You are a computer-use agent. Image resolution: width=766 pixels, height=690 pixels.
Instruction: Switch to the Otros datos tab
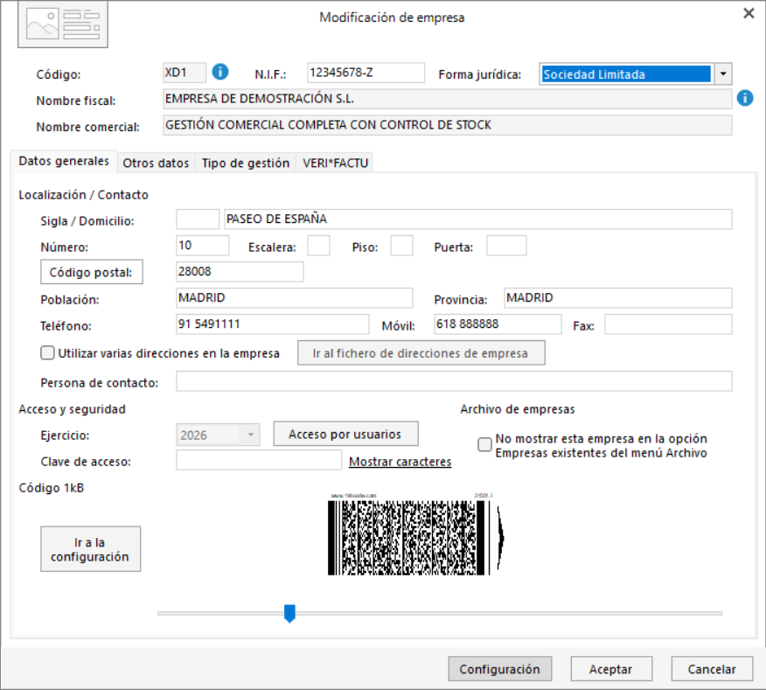click(x=156, y=163)
